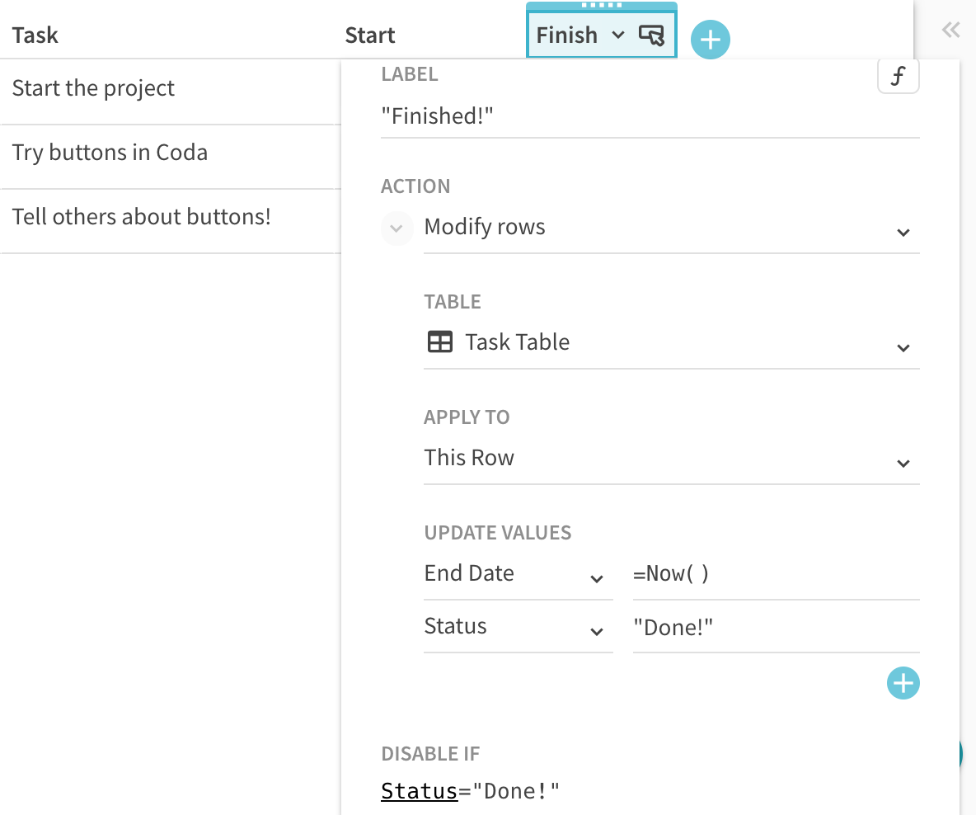The image size is (976, 815).
Task: Open the End Date column dropdown
Action: click(597, 579)
